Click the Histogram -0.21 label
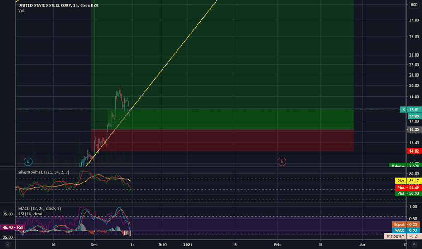The height and width of the screenshot is (249, 422). click(x=403, y=236)
